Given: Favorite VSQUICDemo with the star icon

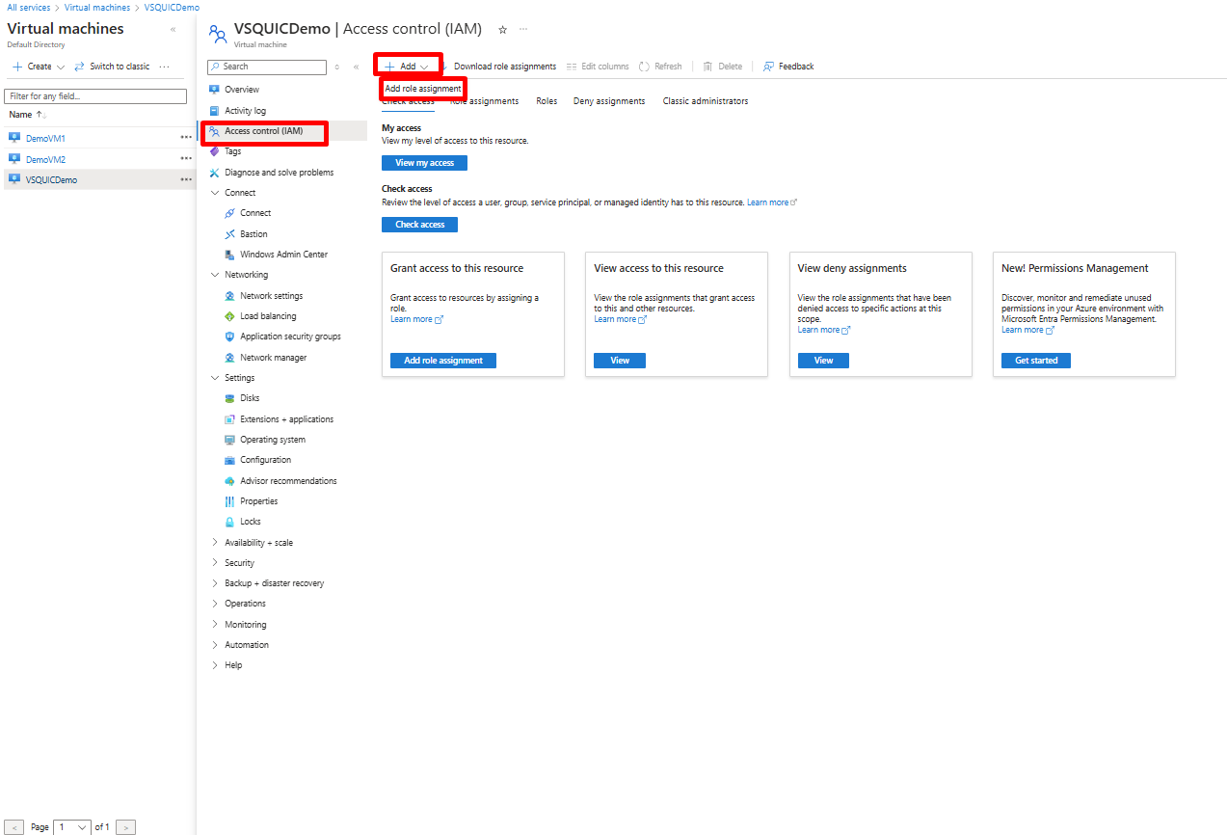Looking at the screenshot, I should click(502, 30).
